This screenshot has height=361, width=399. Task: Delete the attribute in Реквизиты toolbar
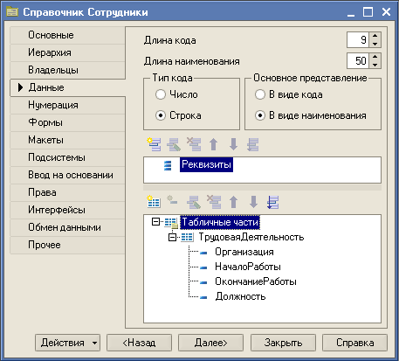[194, 144]
